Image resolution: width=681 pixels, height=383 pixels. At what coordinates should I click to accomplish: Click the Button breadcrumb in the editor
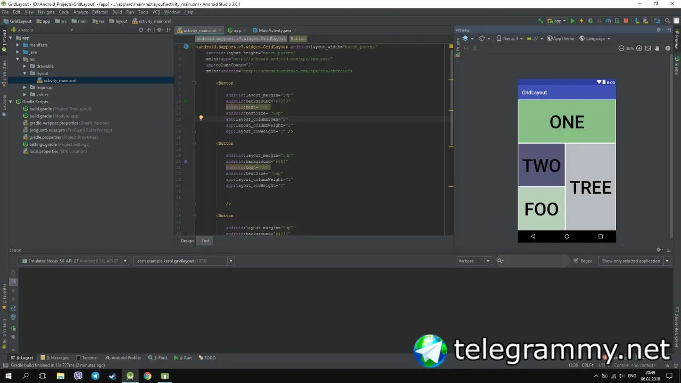tap(298, 39)
